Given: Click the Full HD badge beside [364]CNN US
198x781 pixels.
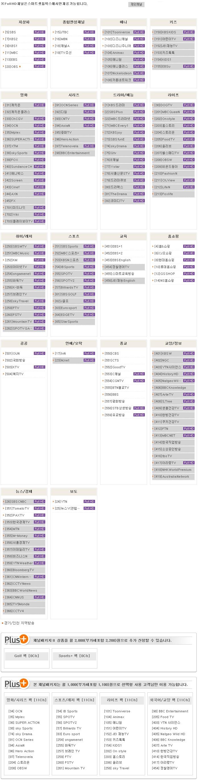Looking at the screenshot, I should pyautogui.click(x=39, y=597).
